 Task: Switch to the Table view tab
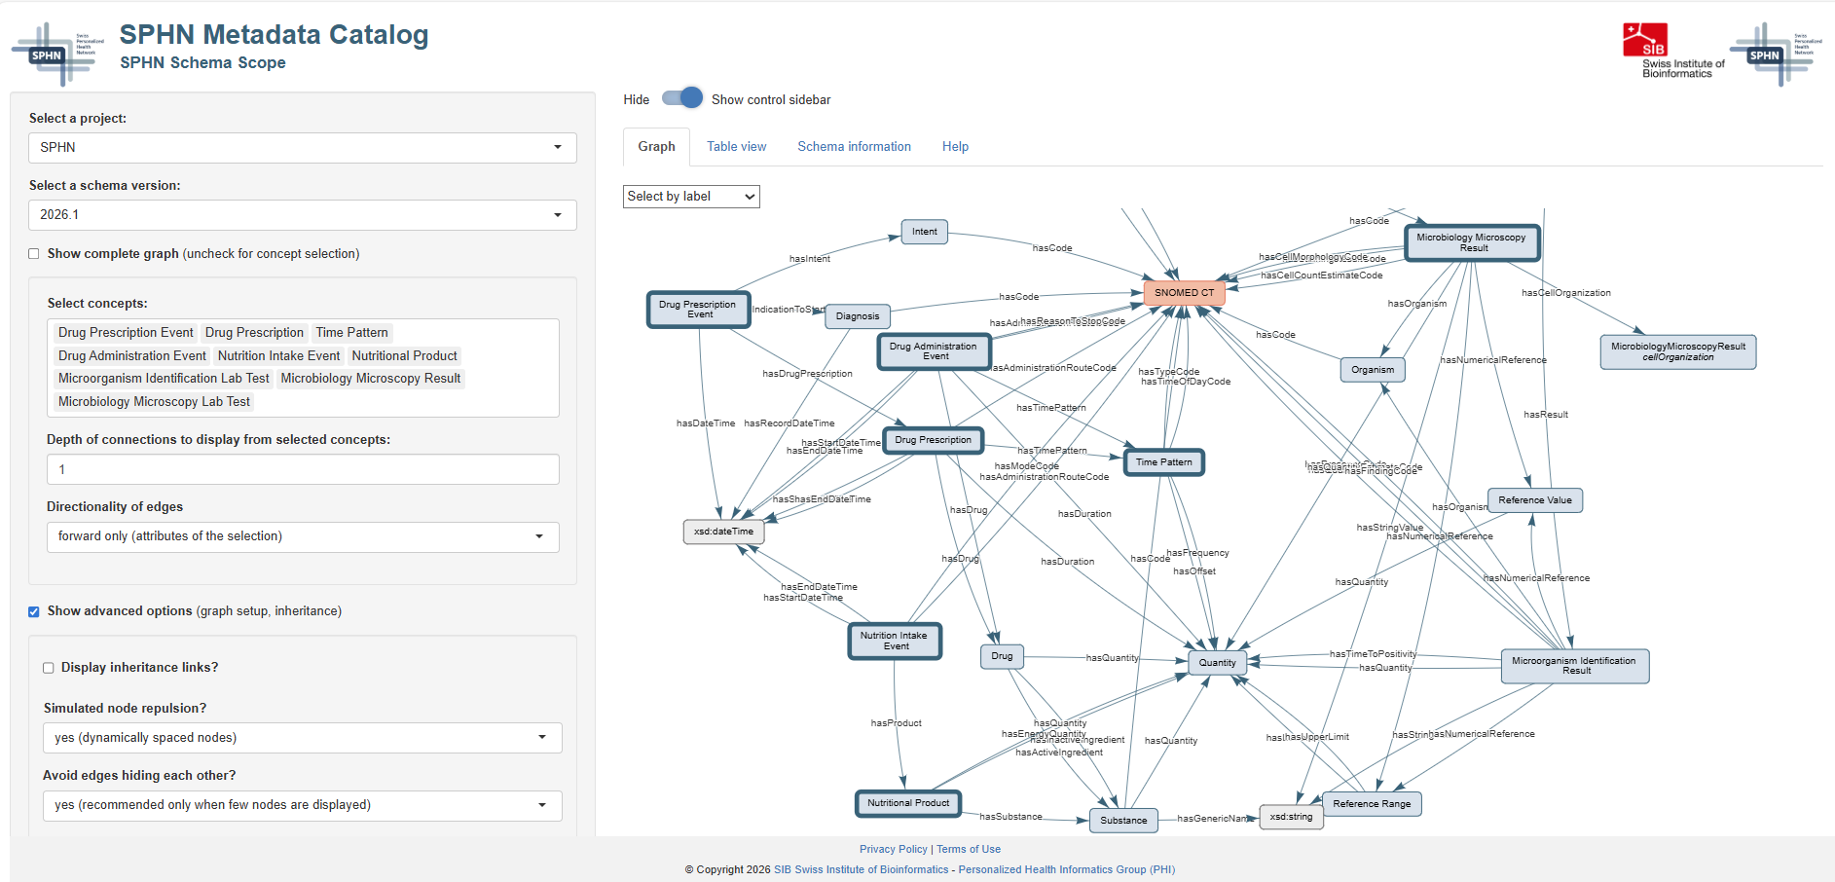click(x=736, y=147)
